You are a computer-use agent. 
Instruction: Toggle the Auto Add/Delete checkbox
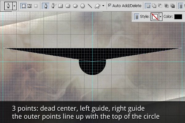110,6
